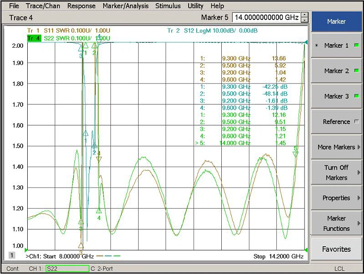Image resolution: width=364 pixels, height=274 pixels.
Task: Select the Tr 2 S12 LogM trace label
Action: point(213,31)
